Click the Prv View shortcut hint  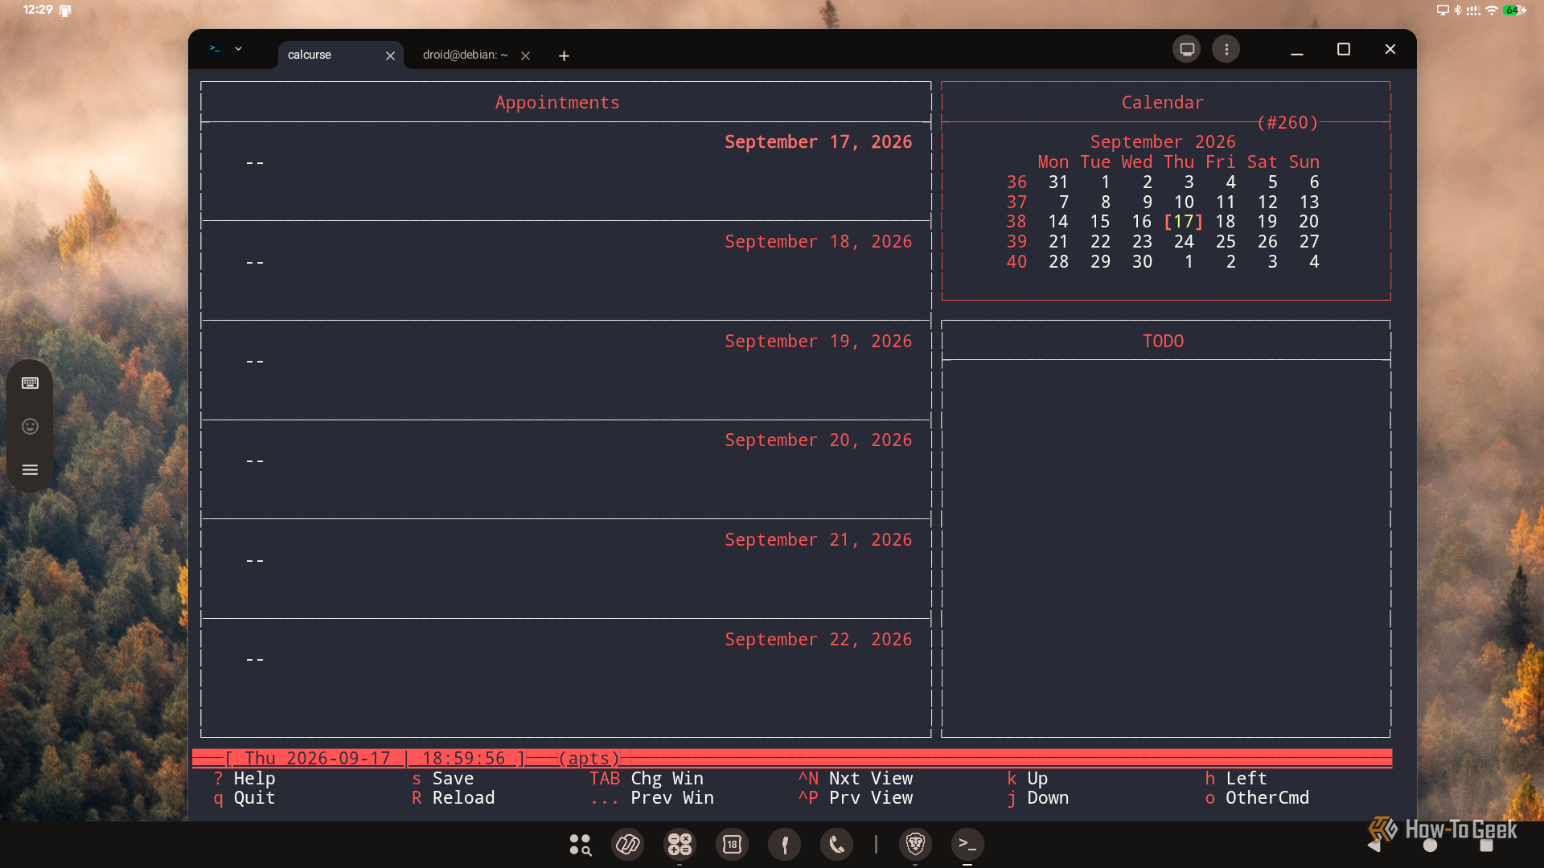click(856, 798)
